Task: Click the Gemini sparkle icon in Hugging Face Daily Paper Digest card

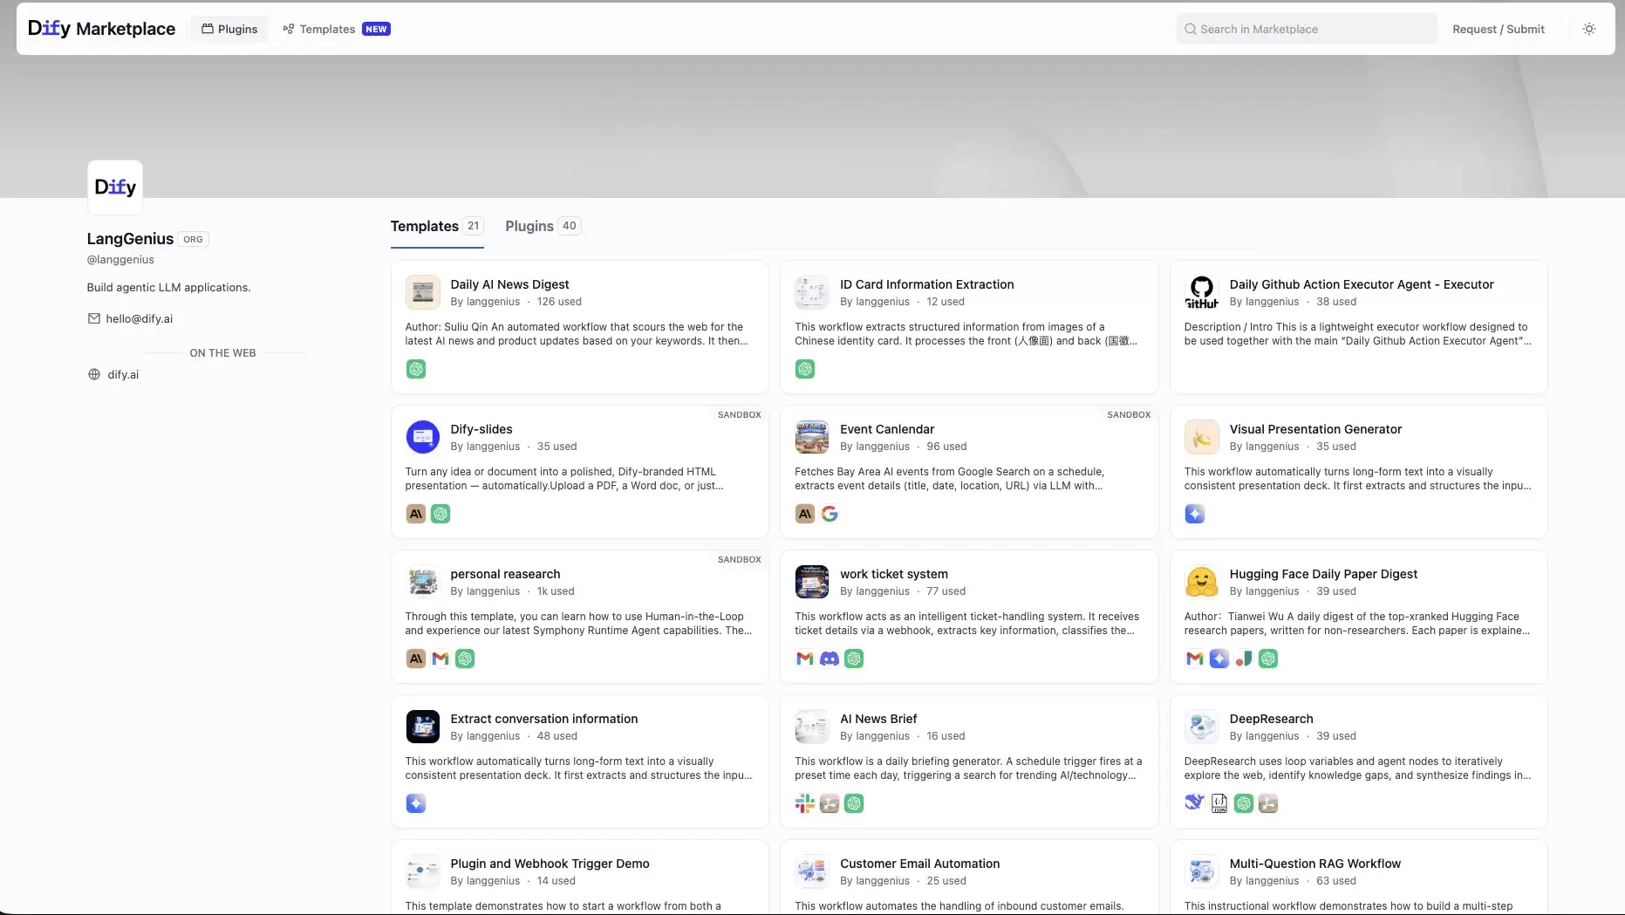Action: [x=1219, y=659]
